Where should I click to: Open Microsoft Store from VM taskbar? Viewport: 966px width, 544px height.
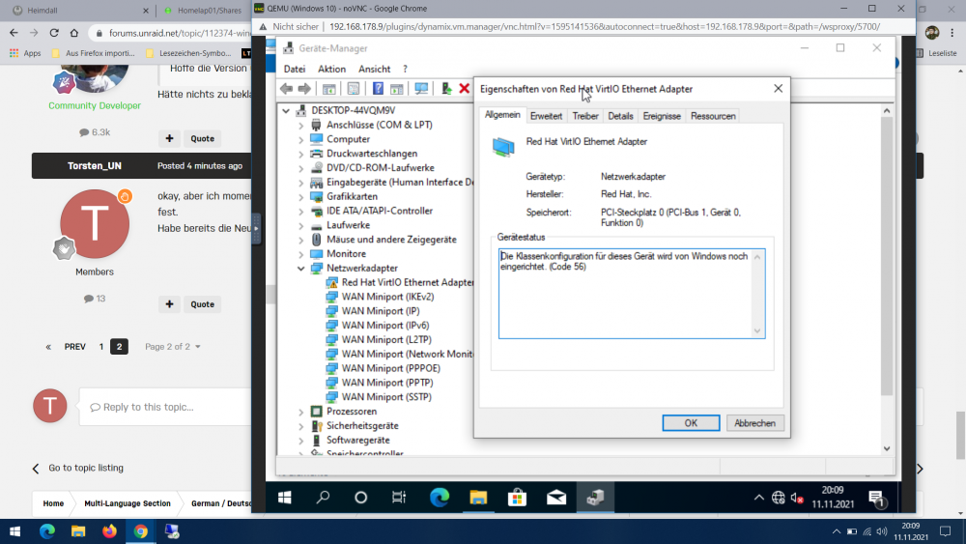(517, 498)
